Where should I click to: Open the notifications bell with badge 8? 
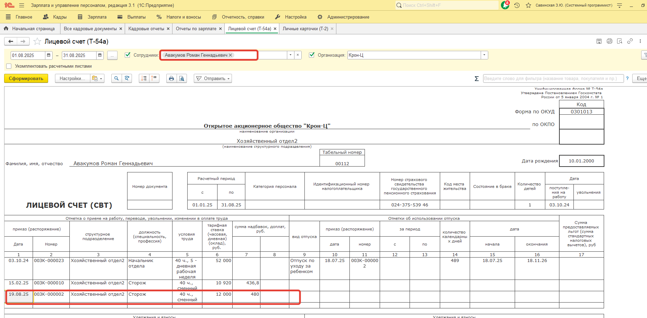click(x=505, y=5)
